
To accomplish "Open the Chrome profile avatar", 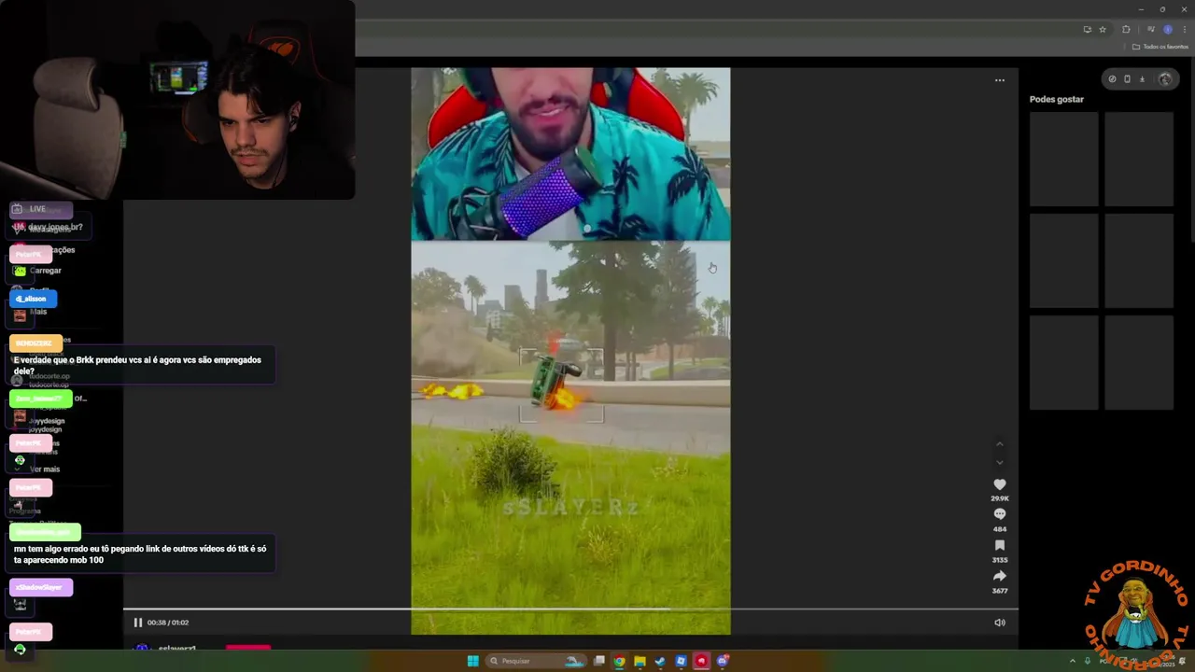I will 1168,30.
